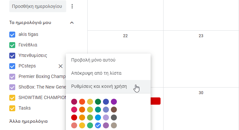Screen dimensions: 239x130
Task: Pick the dark green color in the first swatch row
Action: click(x=98, y=102)
